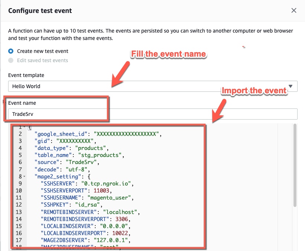Click the 3306 port value
Screen dimensions: 305x251
122,219
